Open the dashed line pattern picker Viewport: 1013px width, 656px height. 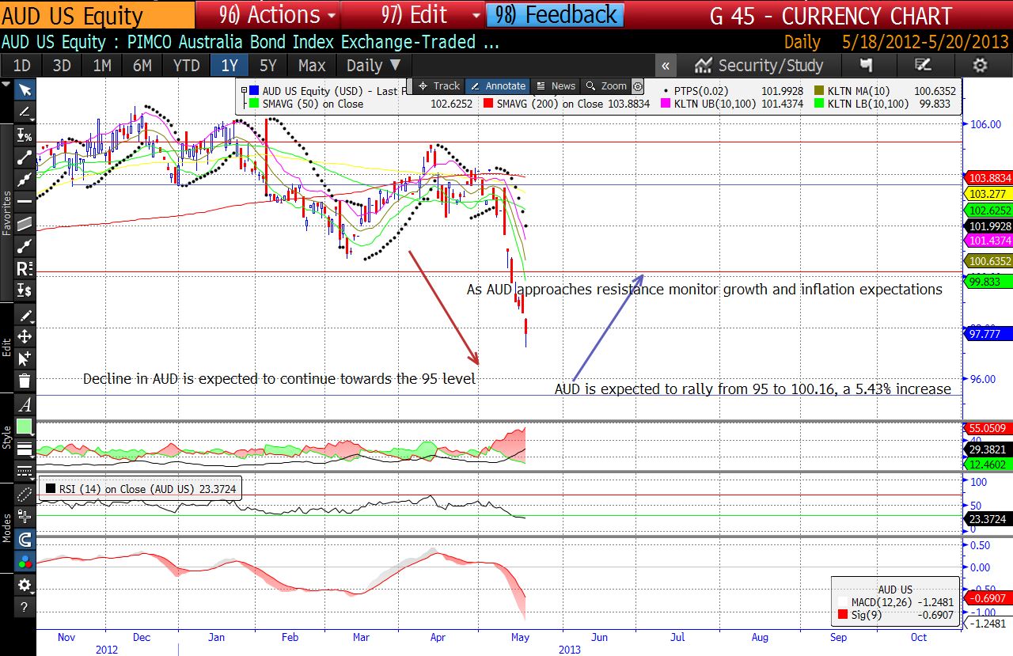(25, 472)
